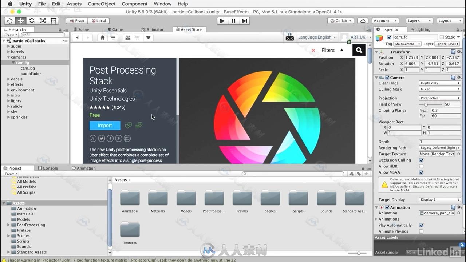Step one frame forward
The image size is (466, 262).
click(x=245, y=21)
